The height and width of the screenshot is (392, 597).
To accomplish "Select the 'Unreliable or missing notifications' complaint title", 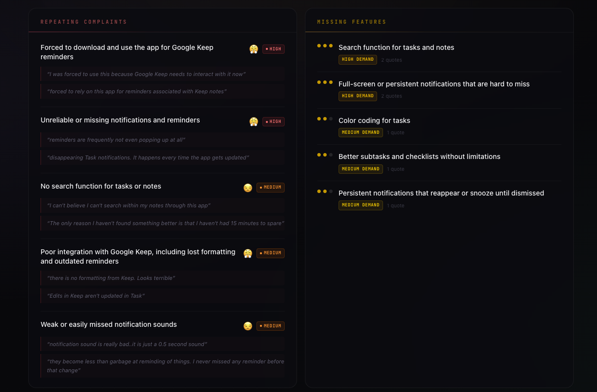I will click(120, 120).
